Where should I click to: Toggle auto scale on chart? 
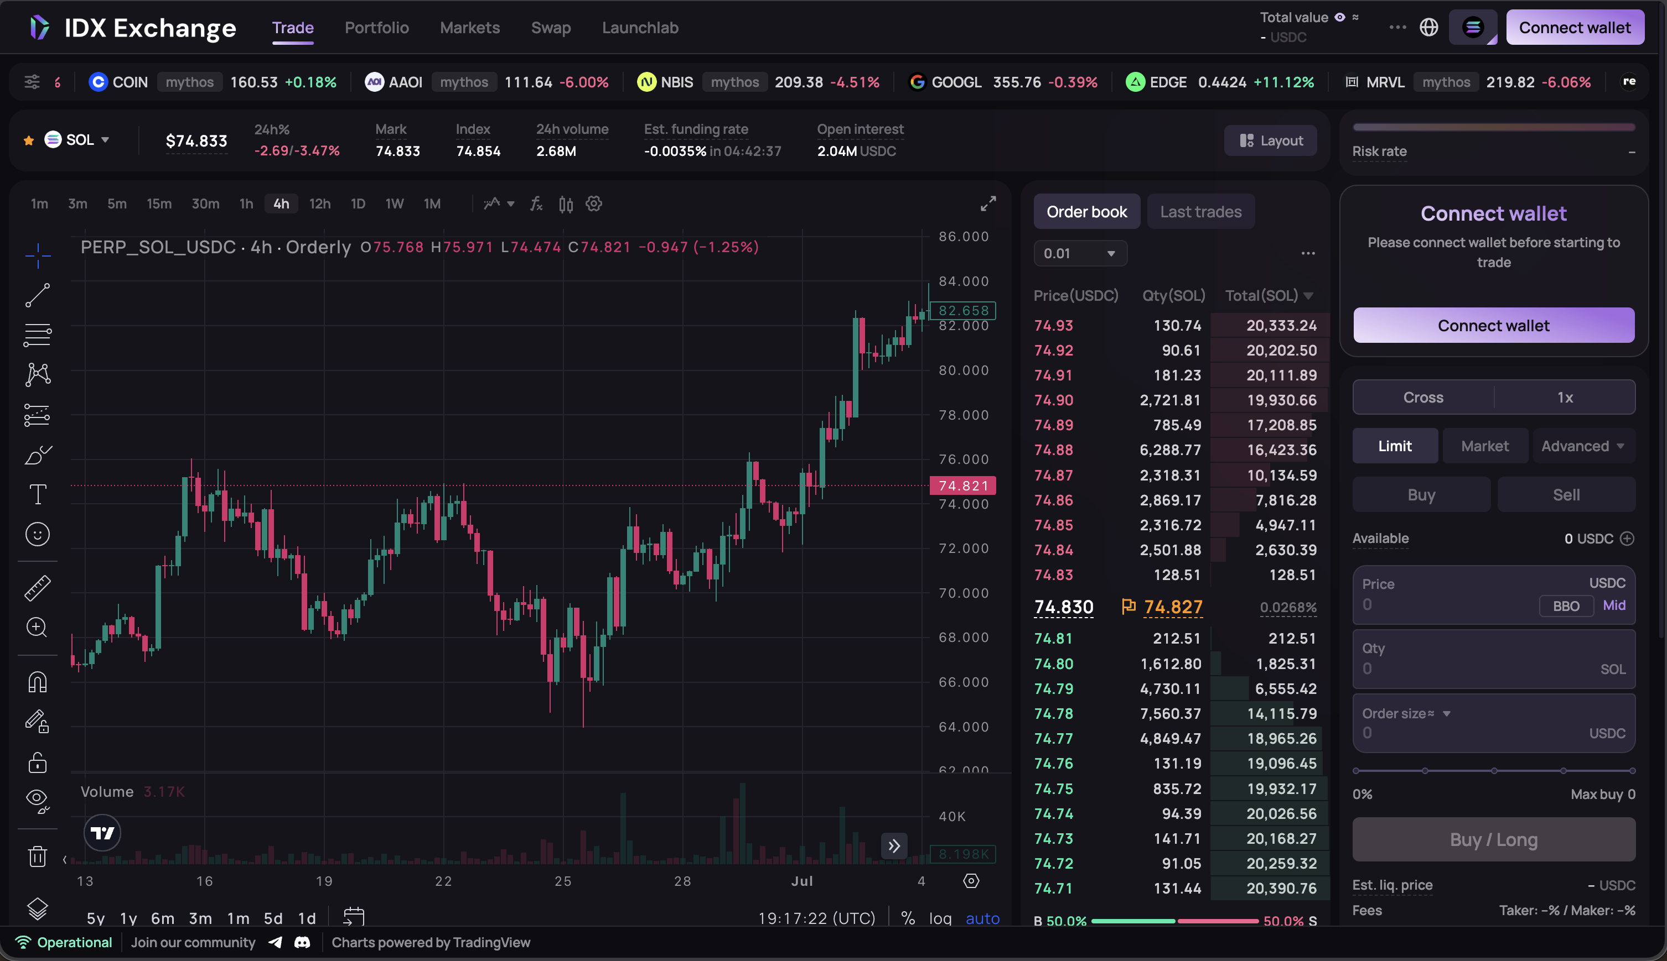(983, 918)
